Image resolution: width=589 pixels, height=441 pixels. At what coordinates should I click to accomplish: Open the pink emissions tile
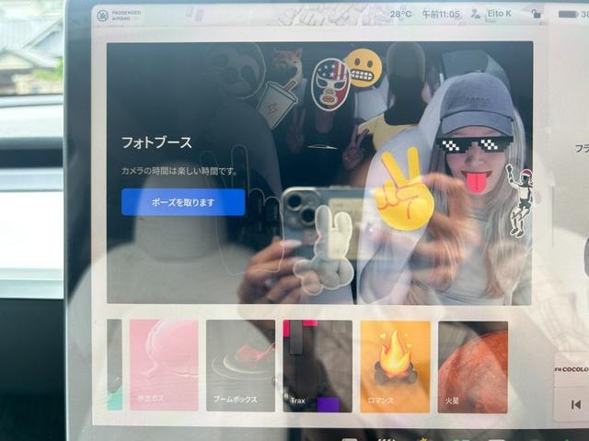(x=164, y=365)
